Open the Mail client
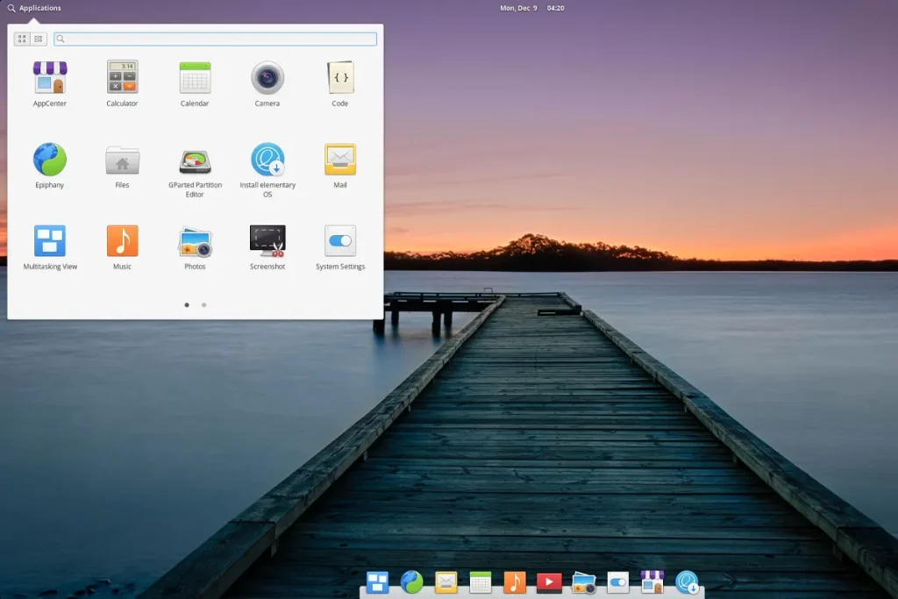This screenshot has width=898, height=599. [x=339, y=162]
